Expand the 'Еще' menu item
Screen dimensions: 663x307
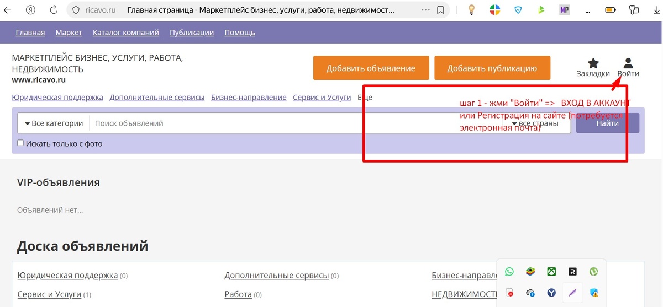[x=365, y=98]
